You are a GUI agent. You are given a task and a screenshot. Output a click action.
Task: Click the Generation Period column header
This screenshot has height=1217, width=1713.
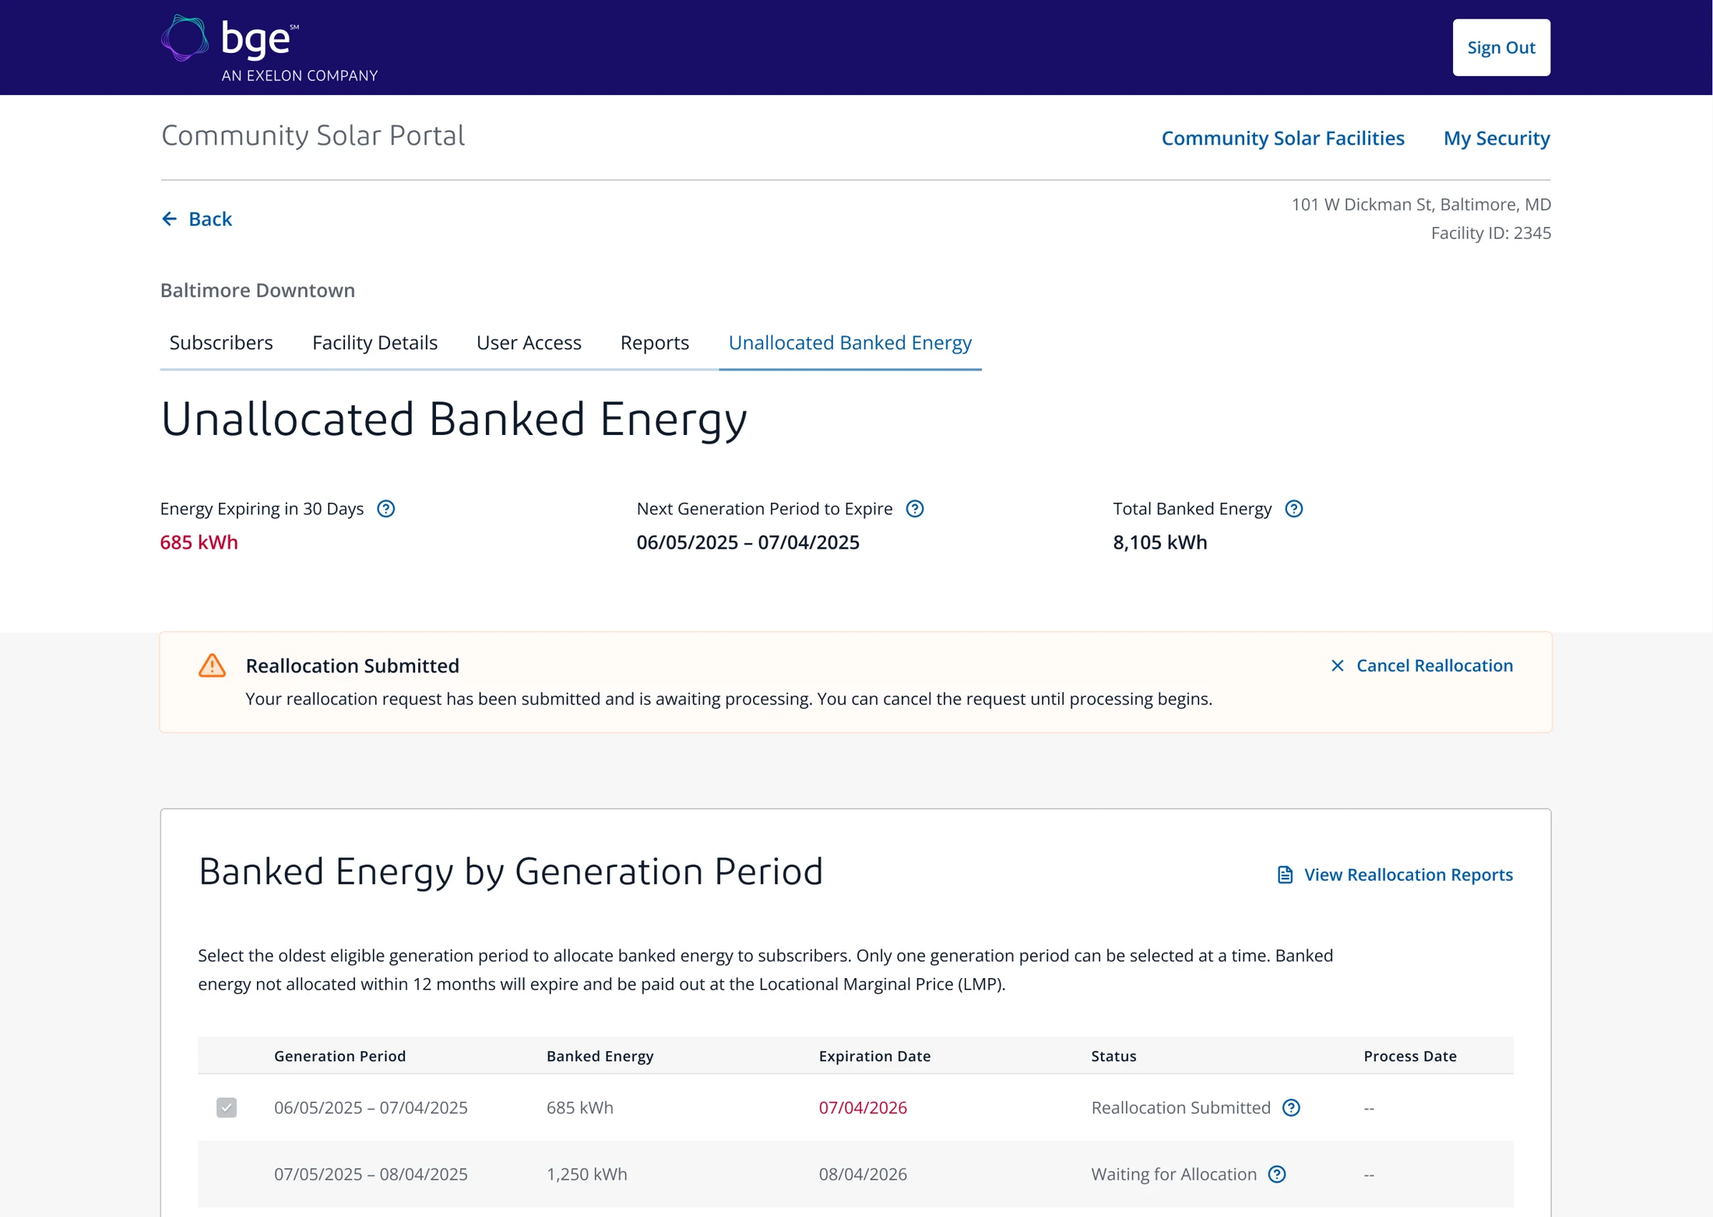pyautogui.click(x=339, y=1056)
